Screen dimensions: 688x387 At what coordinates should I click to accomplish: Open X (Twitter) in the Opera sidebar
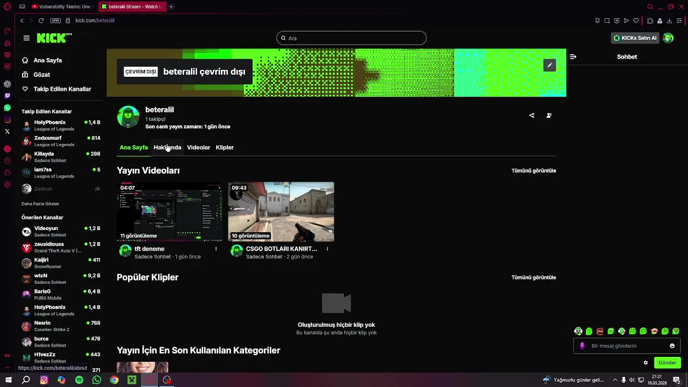click(x=7, y=131)
